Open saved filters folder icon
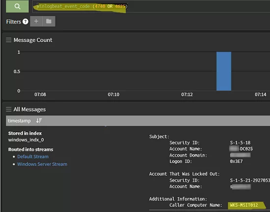Image resolution: width=270 pixels, height=212 pixels. click(x=49, y=21)
